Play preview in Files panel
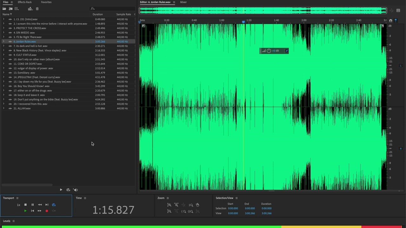This screenshot has width=406, height=228. [61, 190]
